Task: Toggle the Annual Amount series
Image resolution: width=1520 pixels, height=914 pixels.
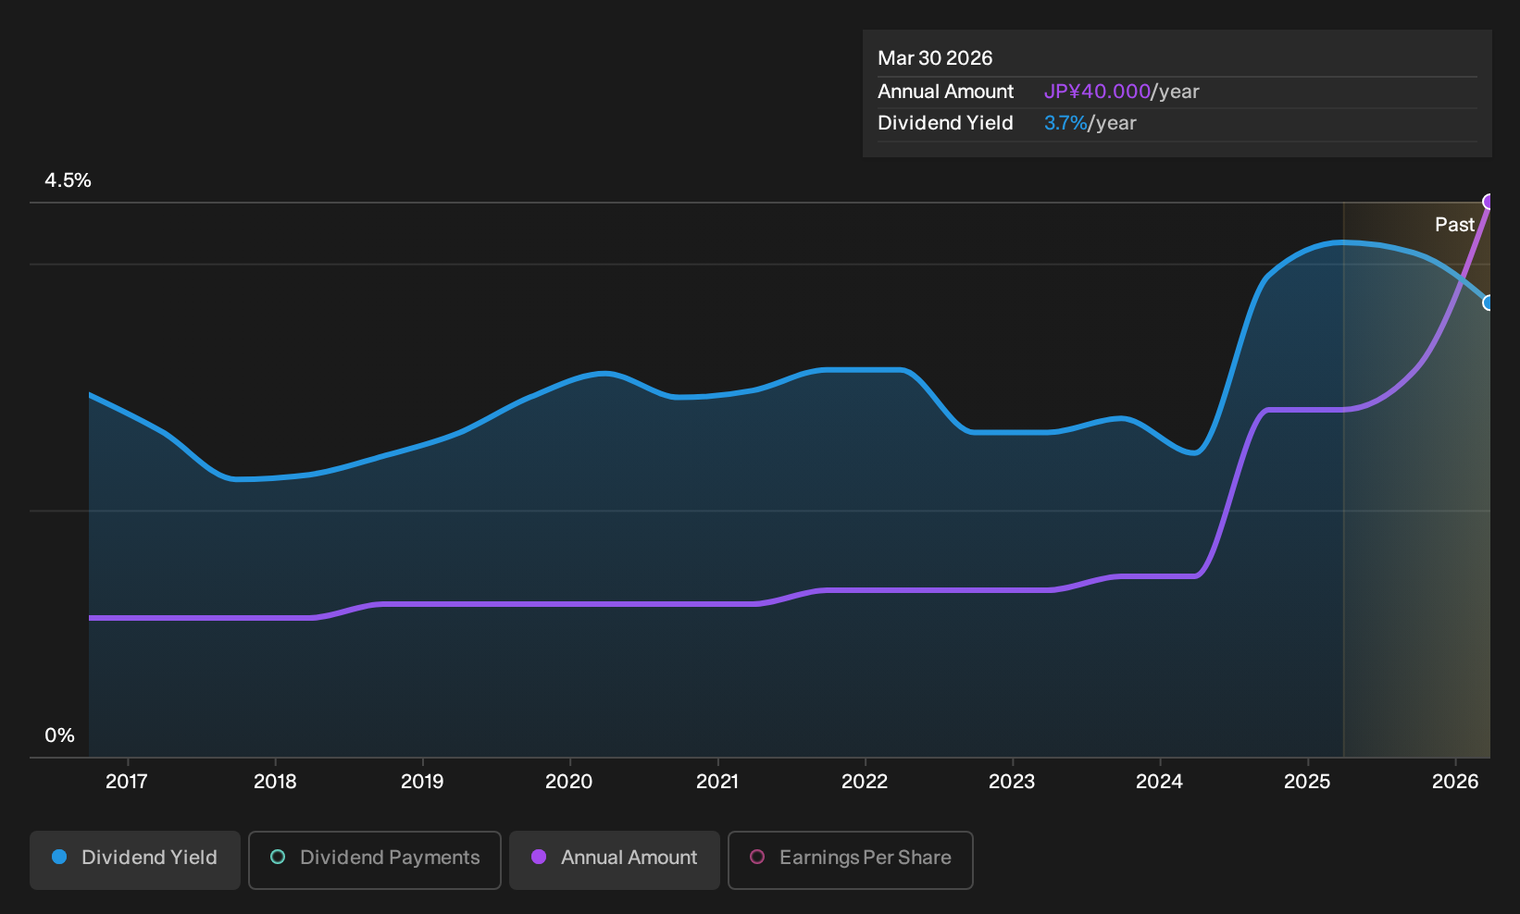Action: 615,859
